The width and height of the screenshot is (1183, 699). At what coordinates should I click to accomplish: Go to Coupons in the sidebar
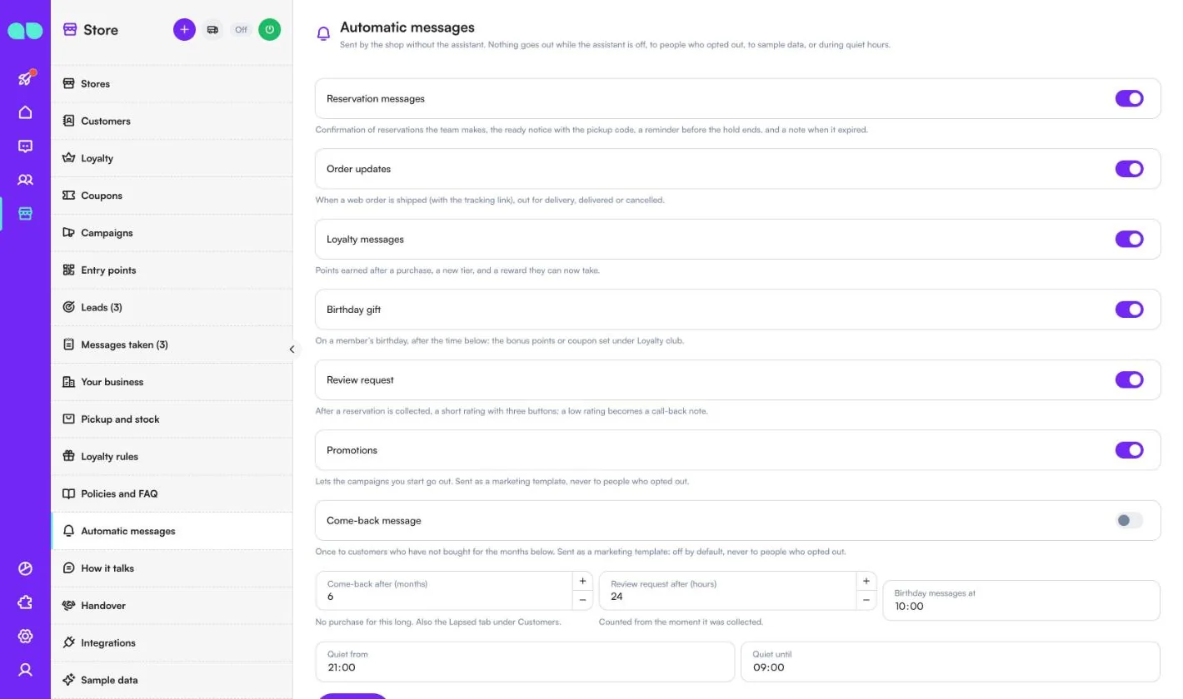point(172,196)
